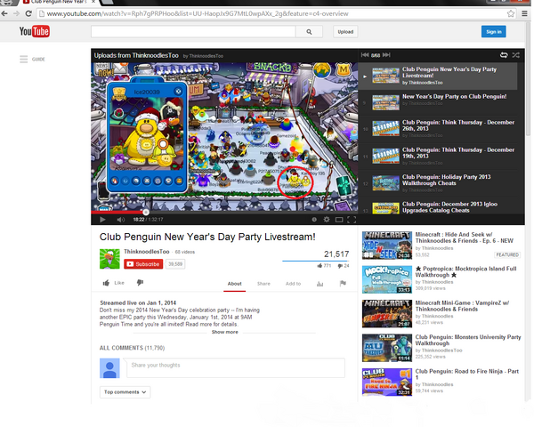Viewport: 534px width, 427px height.
Task: Click the user avatar beside comment box
Action: pos(109,368)
